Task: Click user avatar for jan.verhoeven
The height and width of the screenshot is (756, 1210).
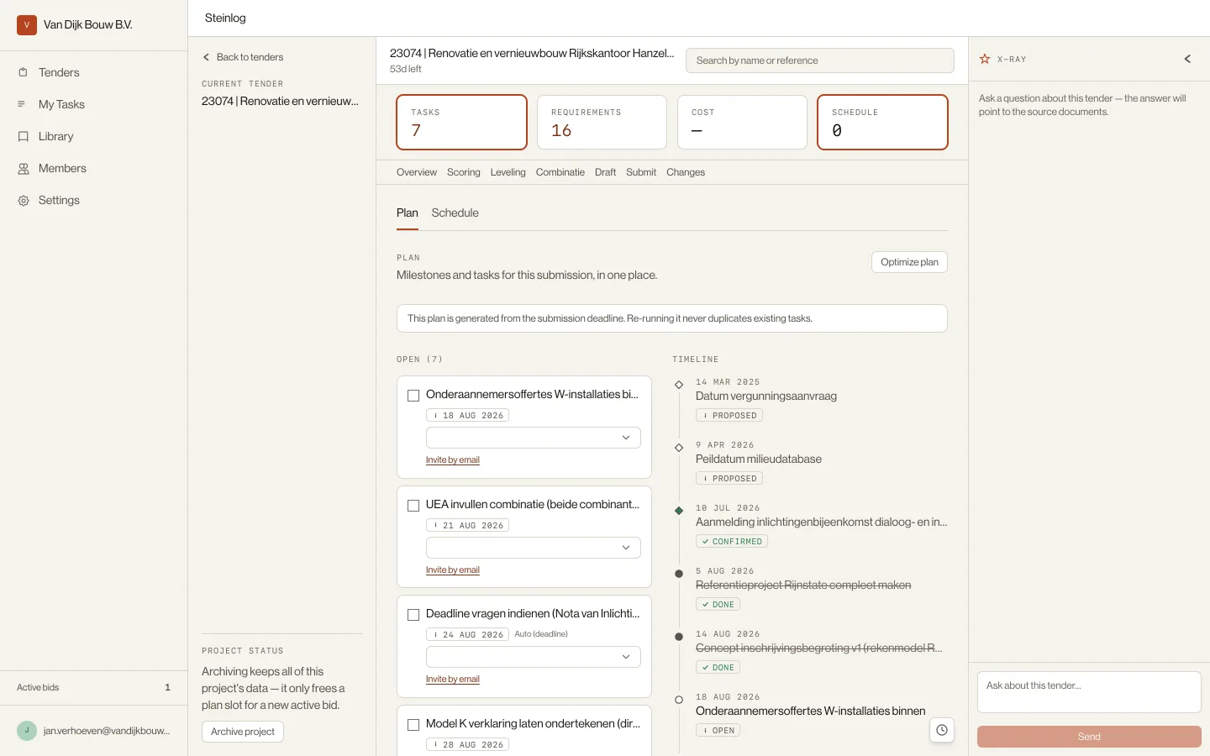Action: coord(27,731)
